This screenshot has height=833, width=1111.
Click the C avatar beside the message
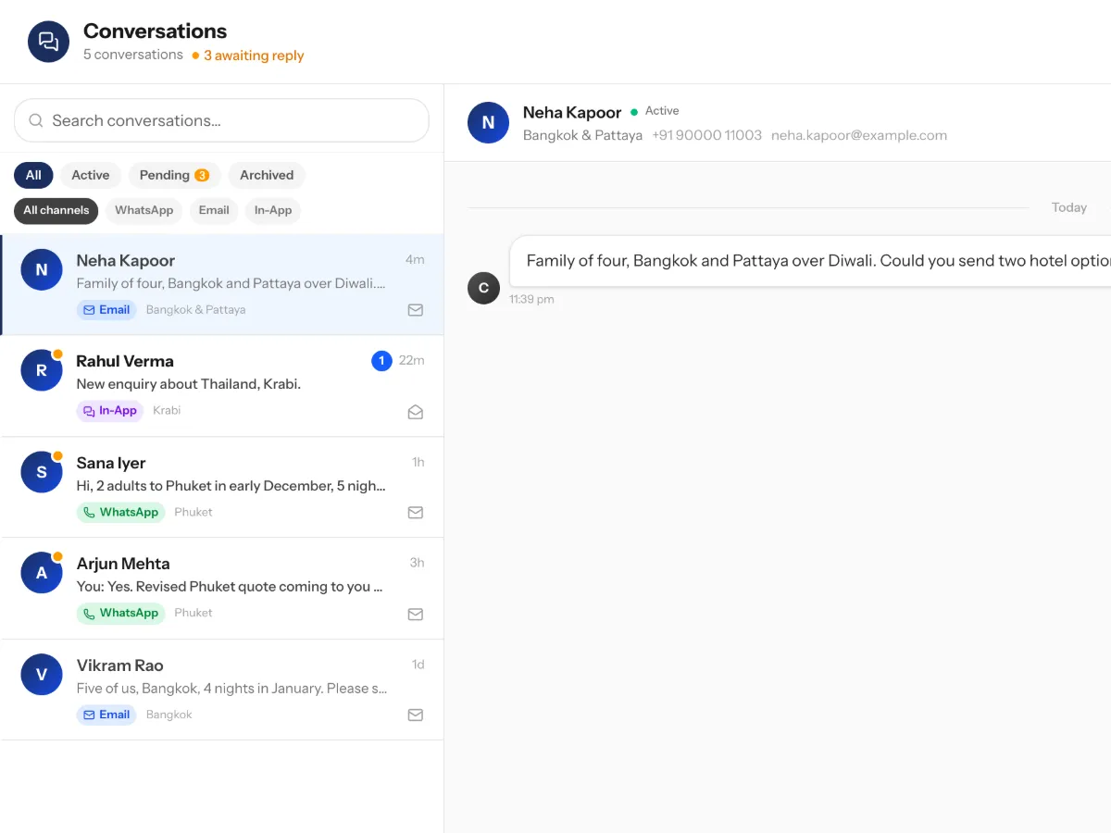483,288
